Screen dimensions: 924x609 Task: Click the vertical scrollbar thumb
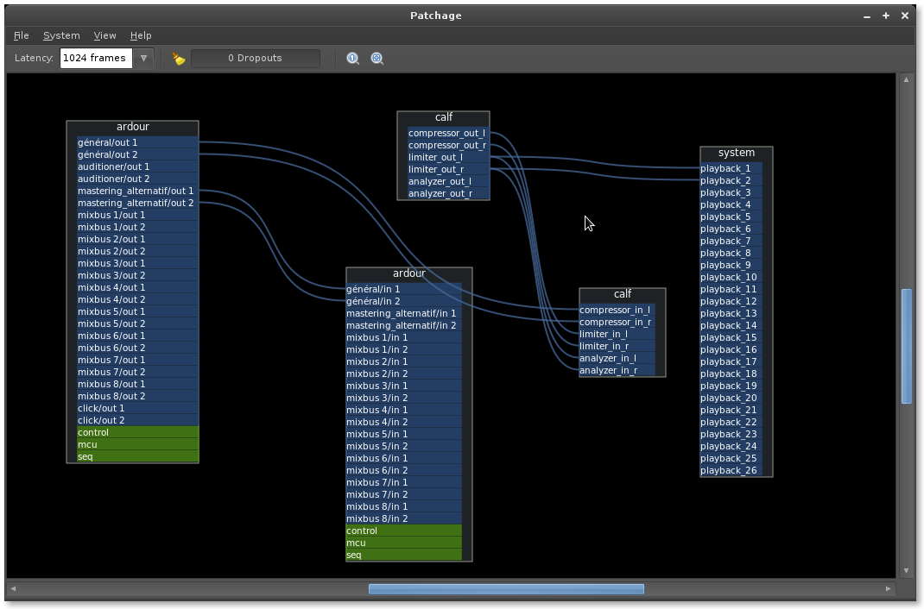[x=906, y=346]
